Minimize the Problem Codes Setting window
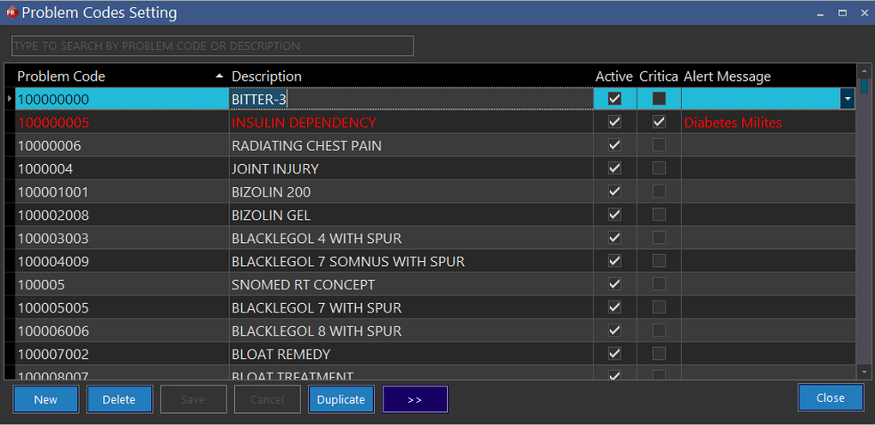Image resolution: width=875 pixels, height=425 pixels. point(818,13)
